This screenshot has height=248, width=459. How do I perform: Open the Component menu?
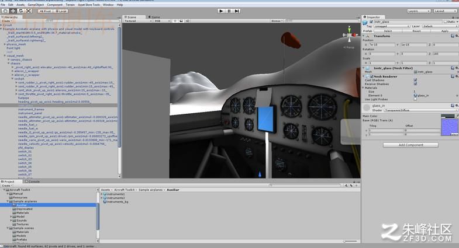(x=55, y=5)
